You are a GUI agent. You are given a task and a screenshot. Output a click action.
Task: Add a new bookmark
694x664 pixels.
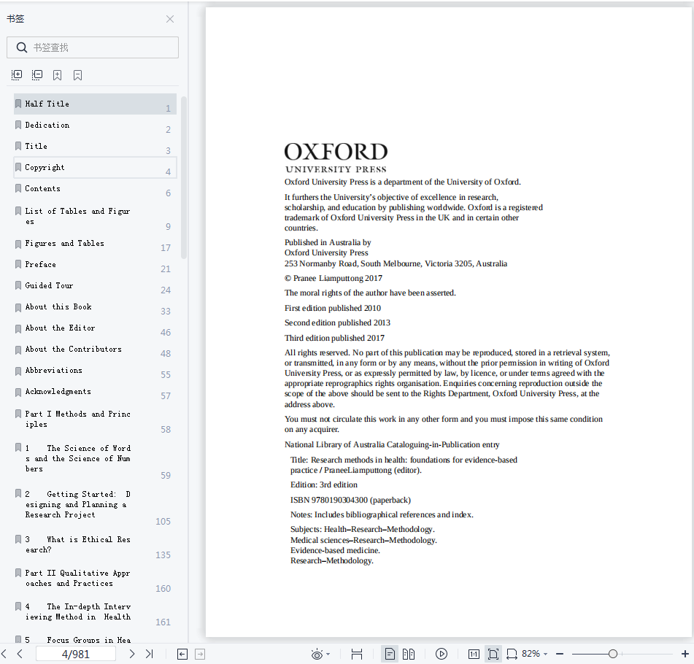pos(58,75)
